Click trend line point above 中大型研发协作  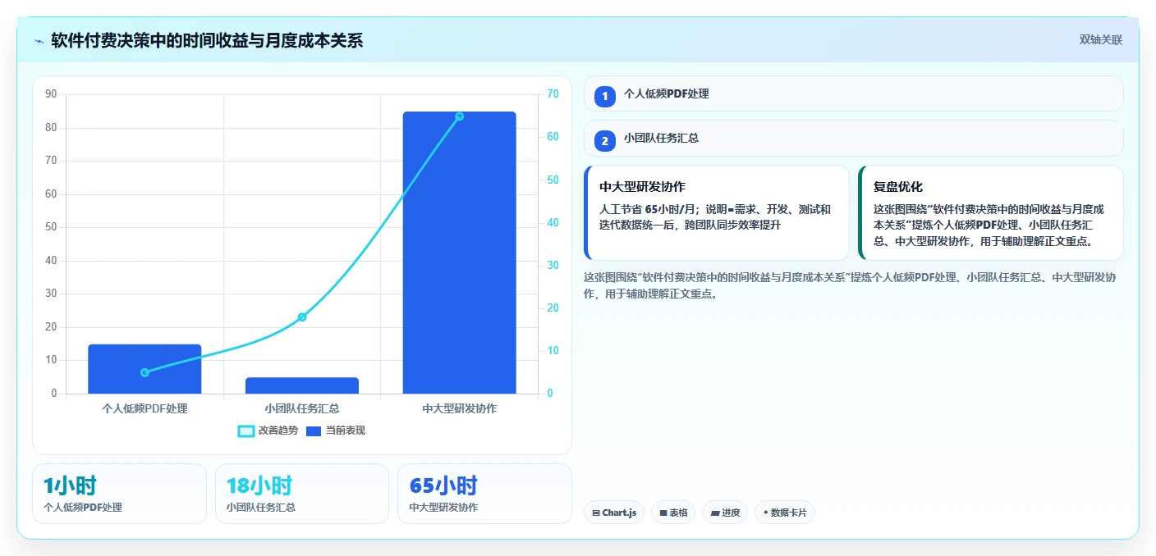click(x=460, y=116)
